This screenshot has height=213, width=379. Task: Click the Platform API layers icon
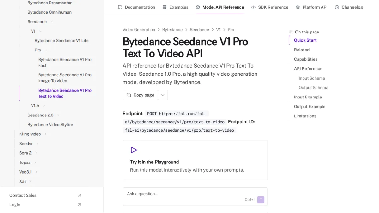point(298,7)
